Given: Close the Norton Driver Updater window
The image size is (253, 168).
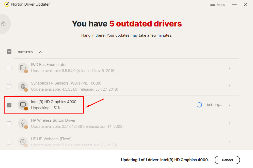Looking at the screenshot, I should point(246,4).
